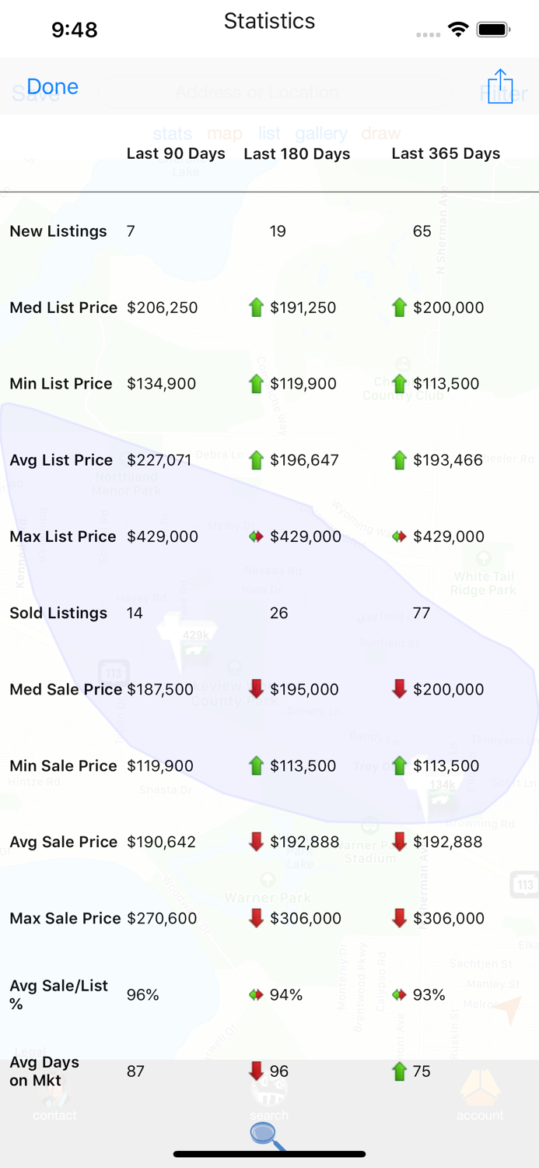
Task: Select the Sold Listings row label
Action: pos(58,613)
